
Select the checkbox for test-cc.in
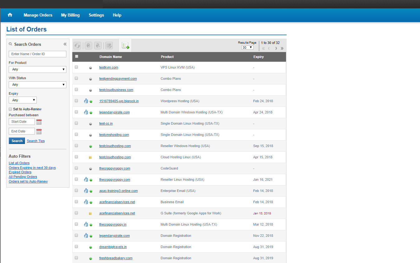coord(76,123)
